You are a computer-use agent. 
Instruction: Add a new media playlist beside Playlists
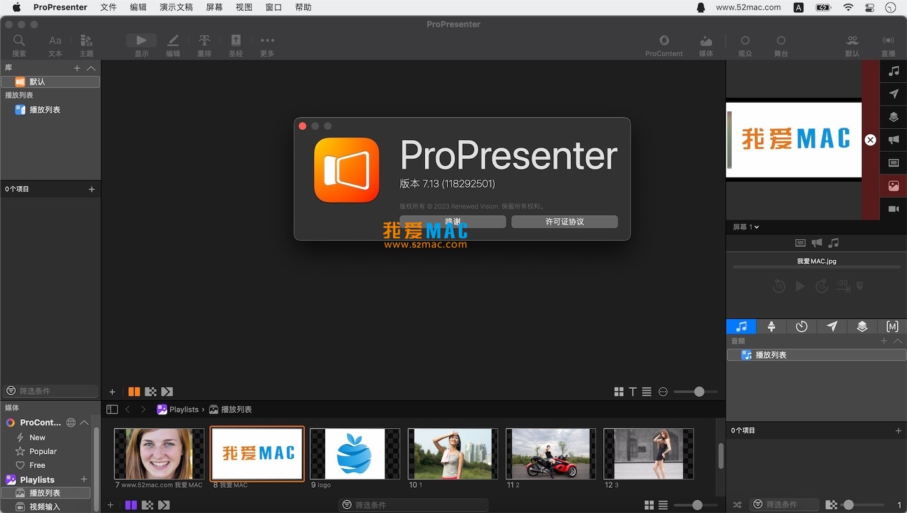pyautogui.click(x=84, y=480)
